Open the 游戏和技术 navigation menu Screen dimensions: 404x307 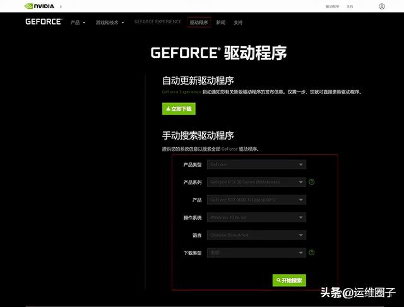pyautogui.click(x=110, y=23)
